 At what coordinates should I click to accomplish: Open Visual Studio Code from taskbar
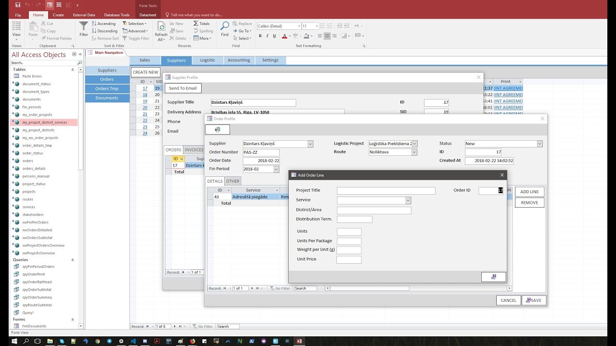point(133,341)
